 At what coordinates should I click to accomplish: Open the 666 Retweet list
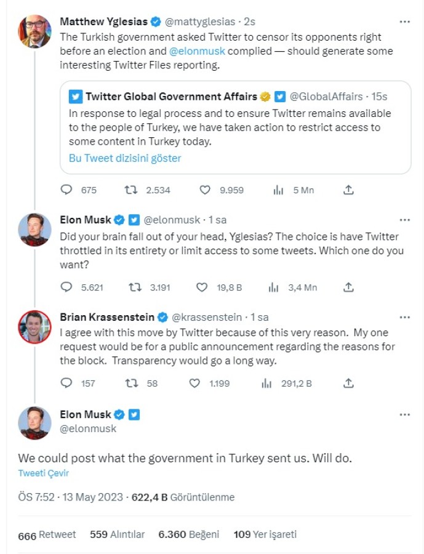pos(47,535)
